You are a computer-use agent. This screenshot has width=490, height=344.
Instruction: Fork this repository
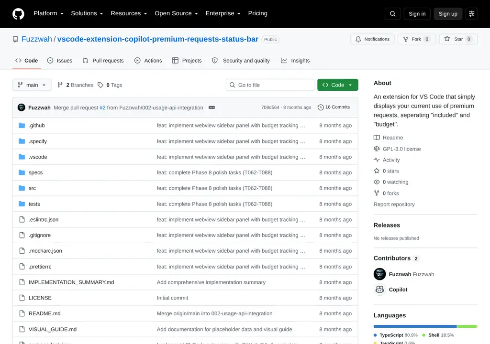click(417, 39)
